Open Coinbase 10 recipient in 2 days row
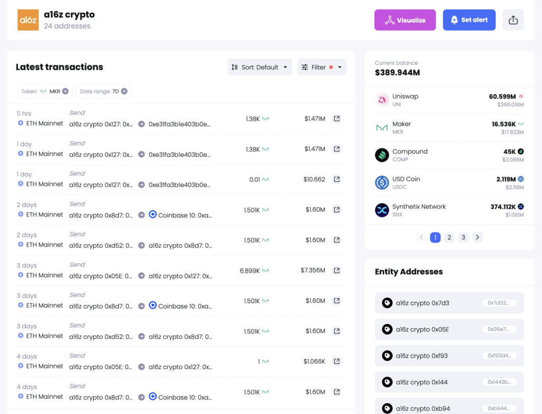 180,215
